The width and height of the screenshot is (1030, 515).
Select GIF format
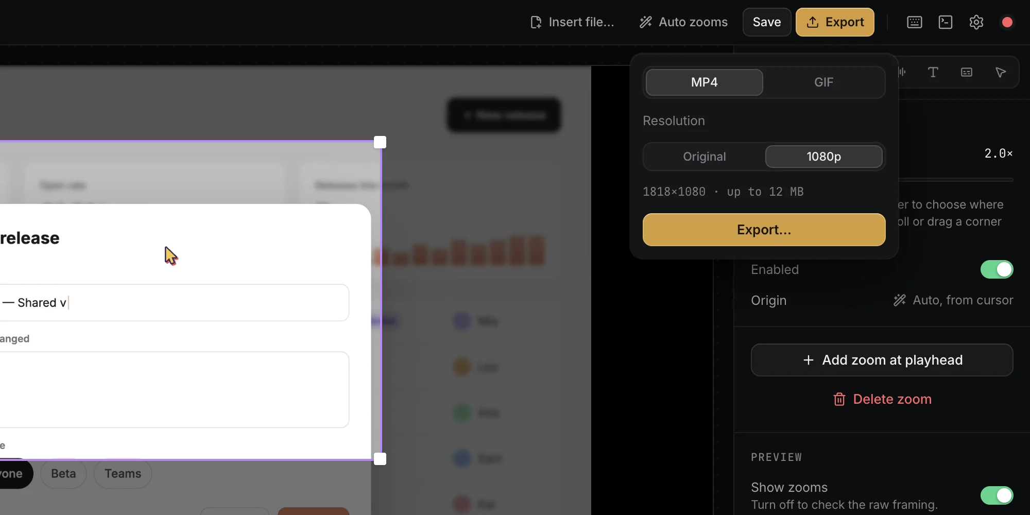click(x=823, y=82)
